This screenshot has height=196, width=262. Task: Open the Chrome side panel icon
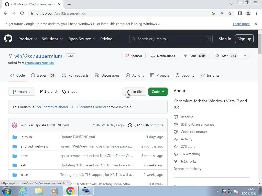click(x=240, y=13)
